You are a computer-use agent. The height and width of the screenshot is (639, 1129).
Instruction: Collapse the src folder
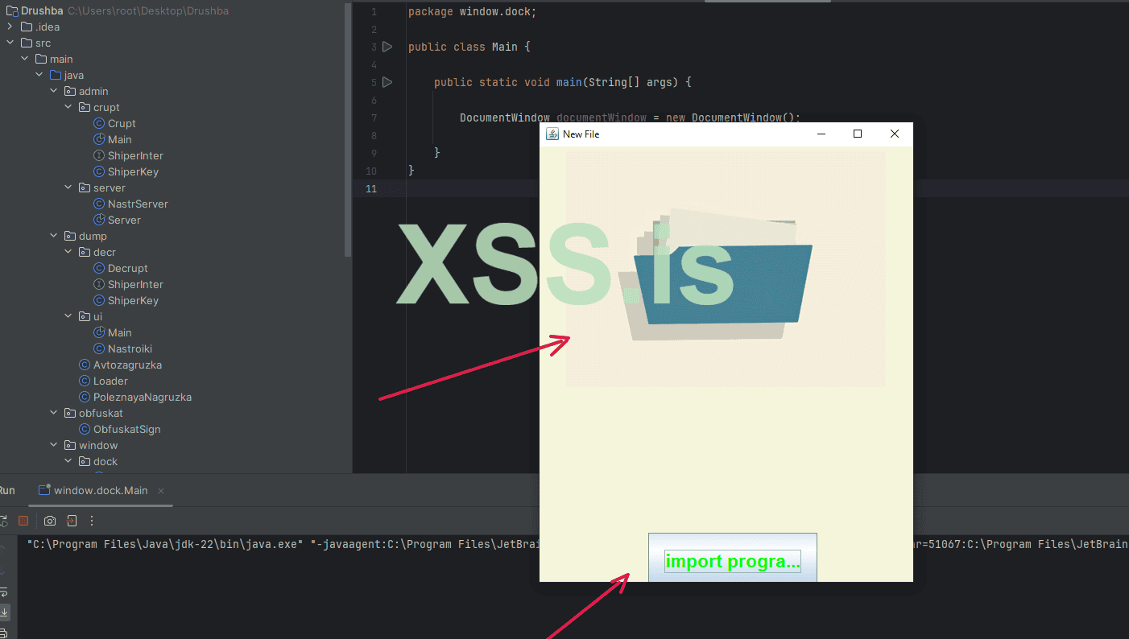click(10, 43)
